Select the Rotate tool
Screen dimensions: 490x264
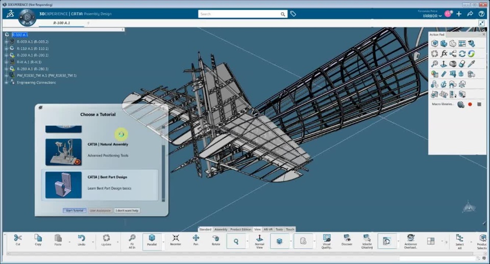(216, 240)
